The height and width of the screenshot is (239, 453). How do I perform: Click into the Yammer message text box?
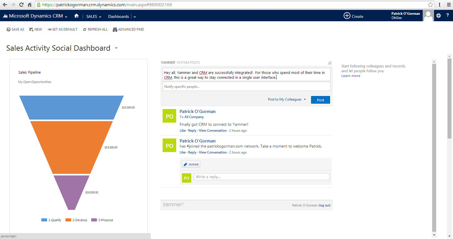pyautogui.click(x=246, y=75)
